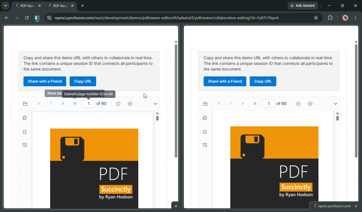Click Share with a Friend in right pane

[225, 81]
